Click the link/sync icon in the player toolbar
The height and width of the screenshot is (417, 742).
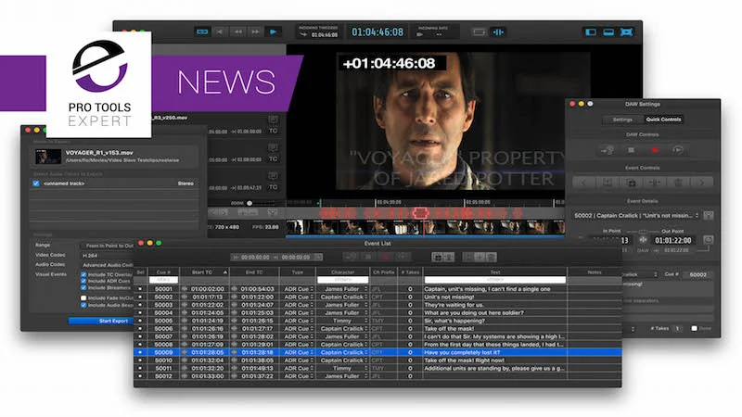point(202,32)
